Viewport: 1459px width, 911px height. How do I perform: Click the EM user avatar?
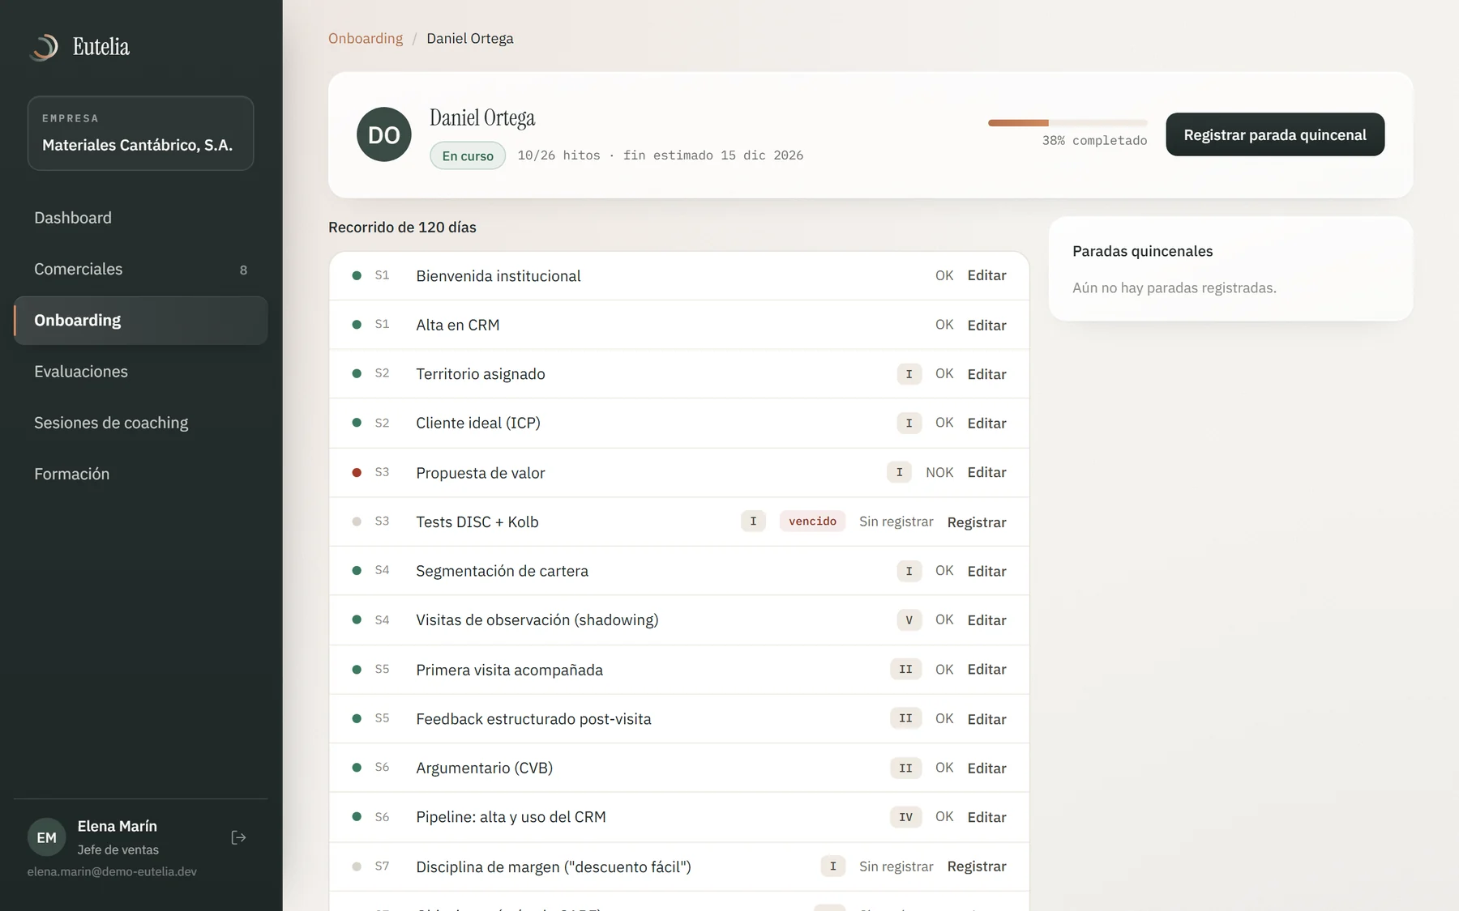tap(47, 837)
